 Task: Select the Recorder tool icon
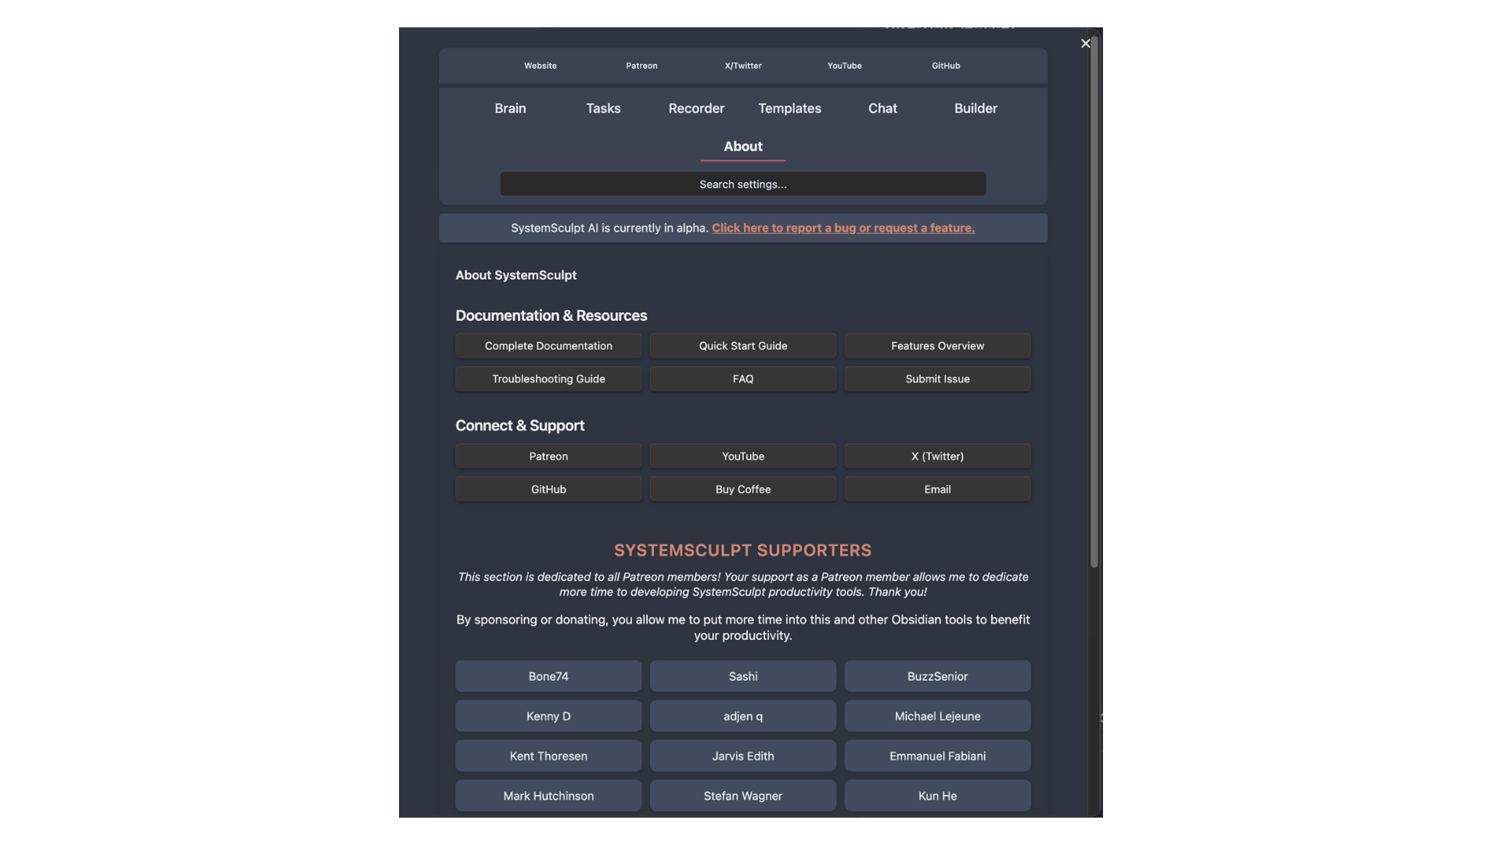695,107
